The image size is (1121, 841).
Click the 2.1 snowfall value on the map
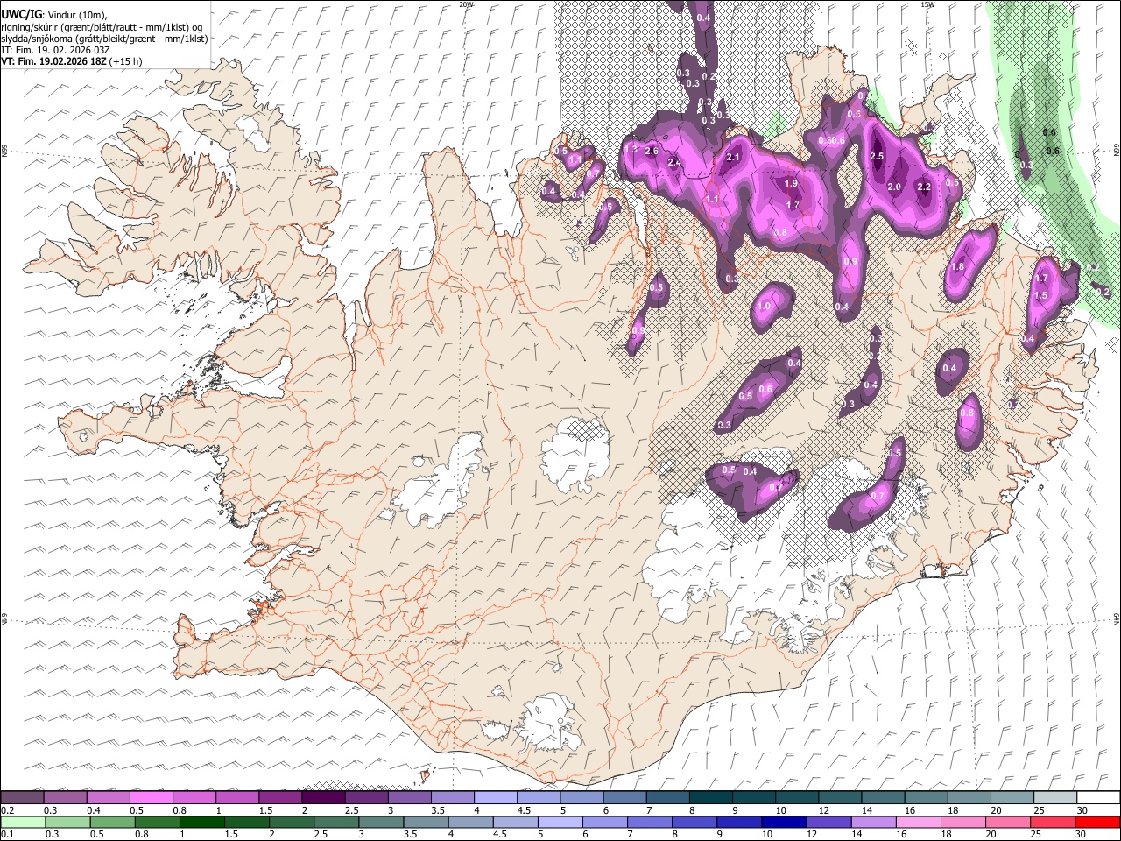coord(734,158)
